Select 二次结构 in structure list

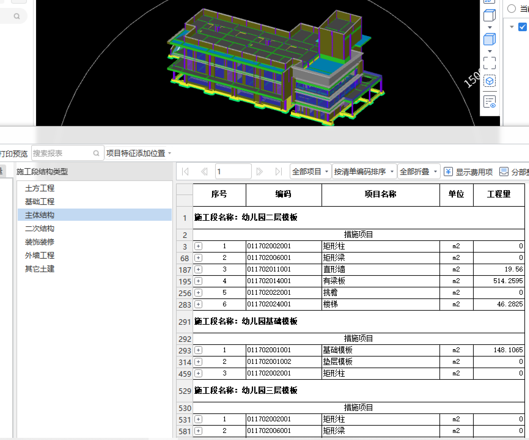[x=95, y=228]
